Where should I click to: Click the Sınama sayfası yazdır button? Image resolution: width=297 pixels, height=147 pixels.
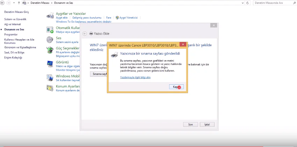tap(99, 74)
